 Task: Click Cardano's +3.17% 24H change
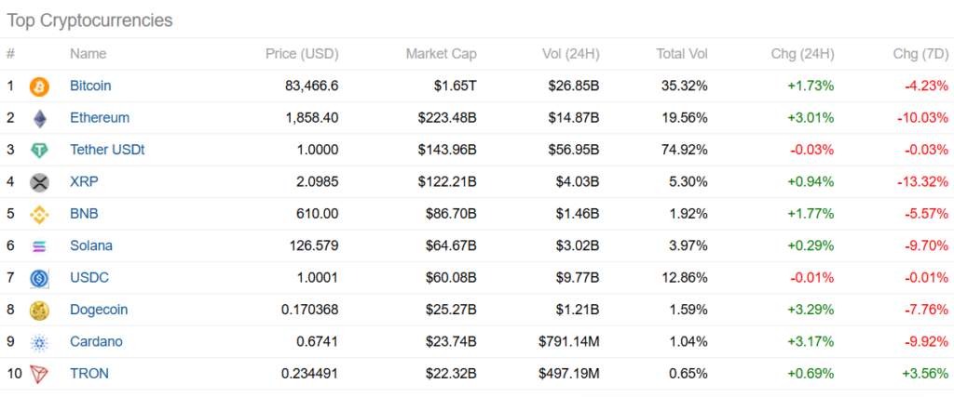(x=811, y=342)
